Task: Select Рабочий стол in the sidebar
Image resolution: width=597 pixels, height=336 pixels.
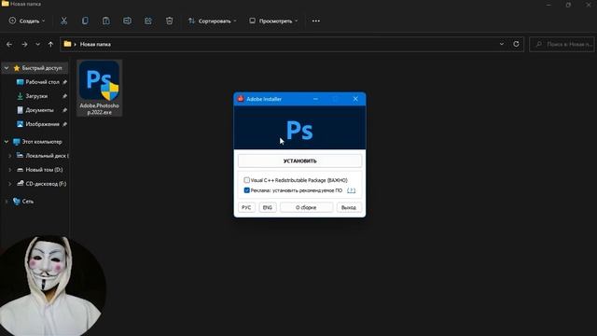Action: (42, 82)
